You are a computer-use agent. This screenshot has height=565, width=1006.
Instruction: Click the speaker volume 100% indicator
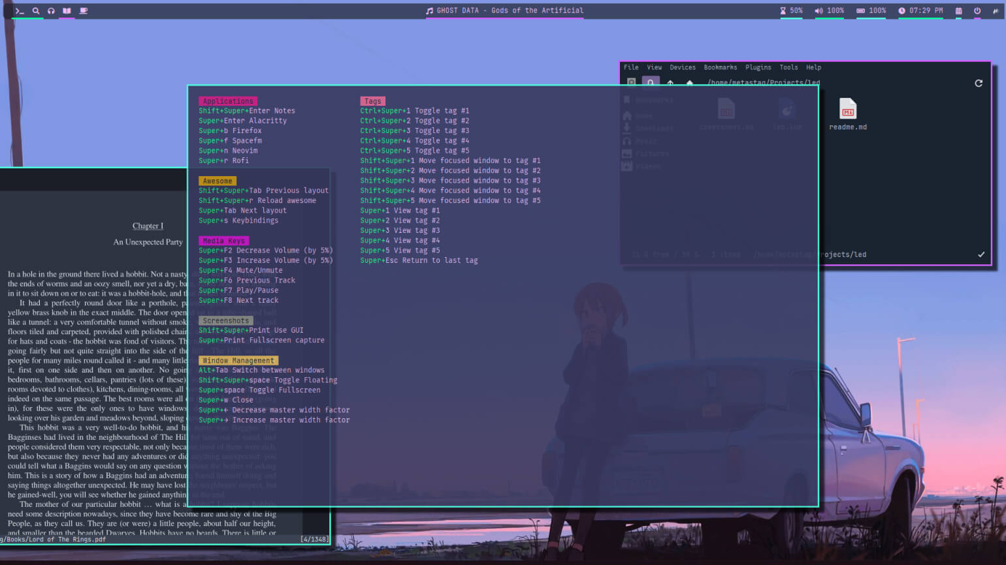tap(829, 10)
